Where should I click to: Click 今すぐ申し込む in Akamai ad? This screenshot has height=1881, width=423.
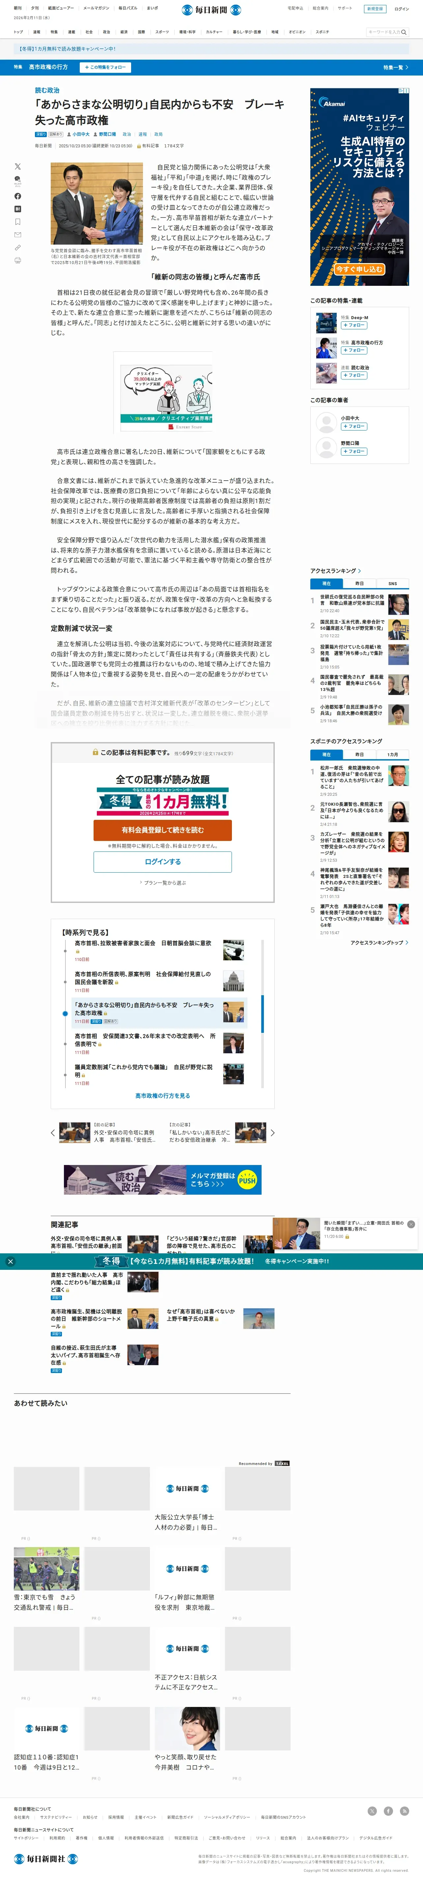[359, 269]
